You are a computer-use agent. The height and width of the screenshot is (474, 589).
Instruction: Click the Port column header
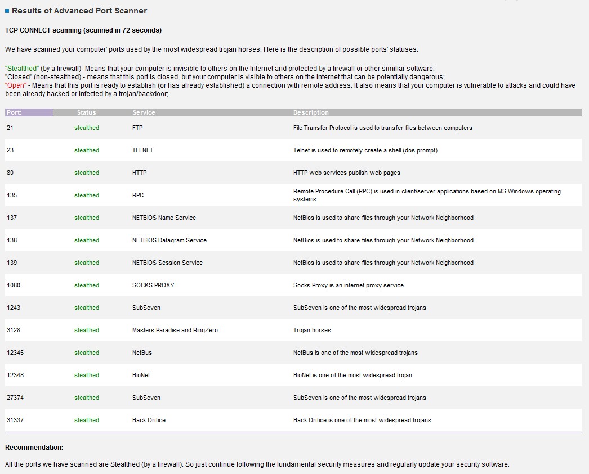tap(14, 112)
